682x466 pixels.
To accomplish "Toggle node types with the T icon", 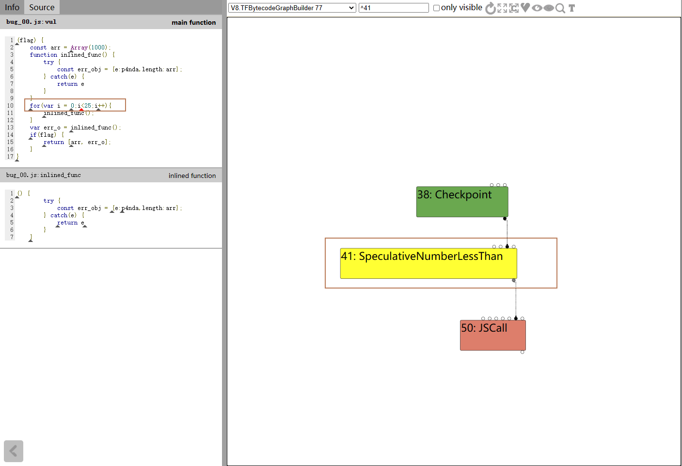I will [x=572, y=8].
